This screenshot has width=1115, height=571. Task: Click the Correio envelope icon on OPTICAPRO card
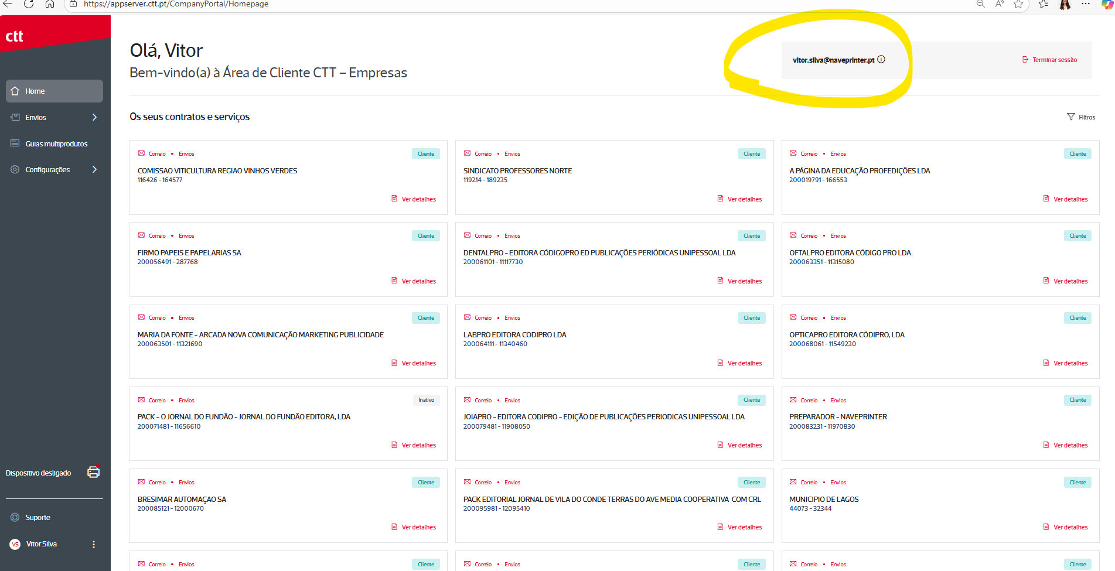(793, 317)
